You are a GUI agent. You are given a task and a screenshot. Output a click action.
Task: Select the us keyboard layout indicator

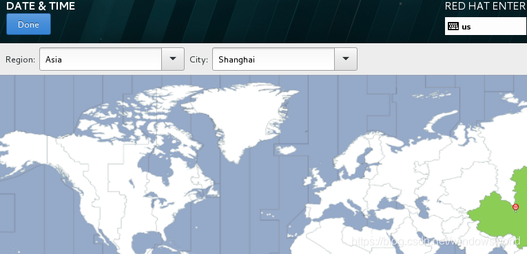(x=486, y=26)
